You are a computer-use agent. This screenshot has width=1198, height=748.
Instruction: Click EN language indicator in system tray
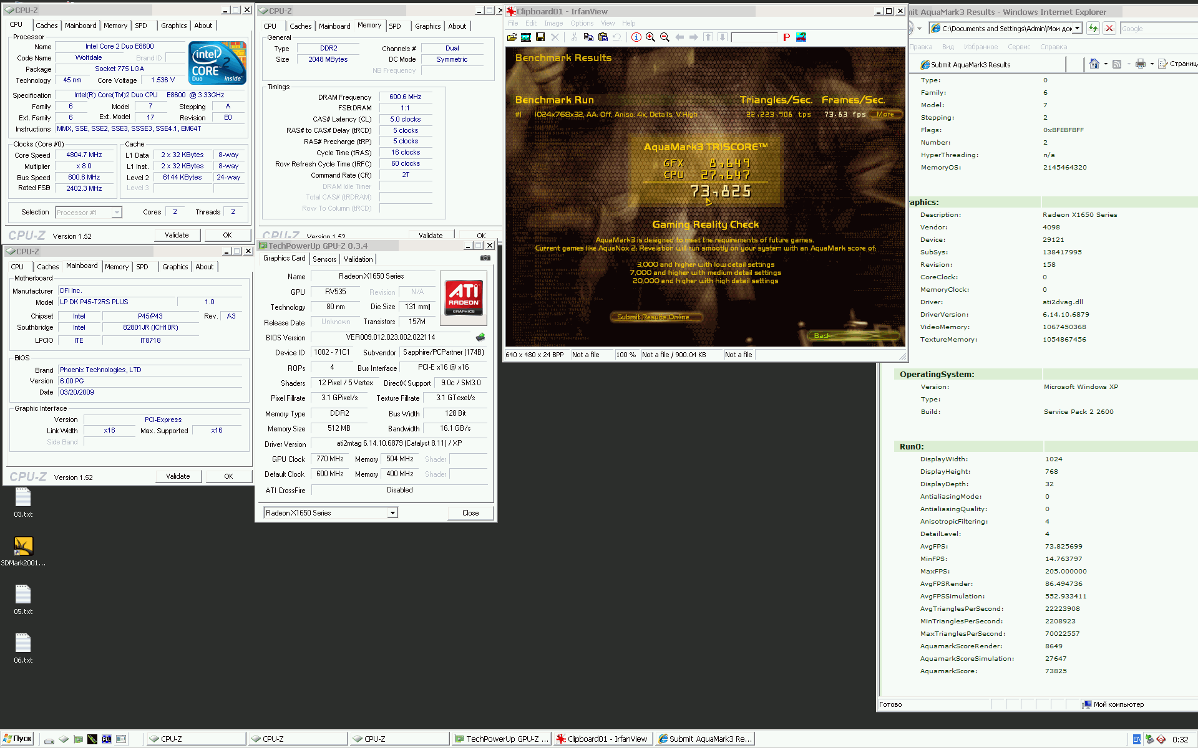click(x=1136, y=739)
